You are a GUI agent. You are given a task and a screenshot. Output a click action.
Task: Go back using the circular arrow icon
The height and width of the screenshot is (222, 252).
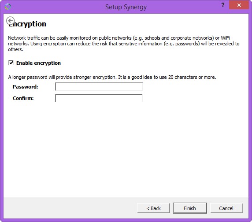click(x=10, y=21)
